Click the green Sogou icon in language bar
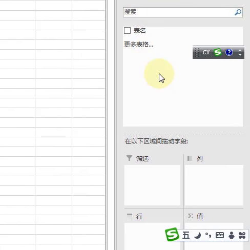The height and width of the screenshot is (250, 250). click(218, 52)
